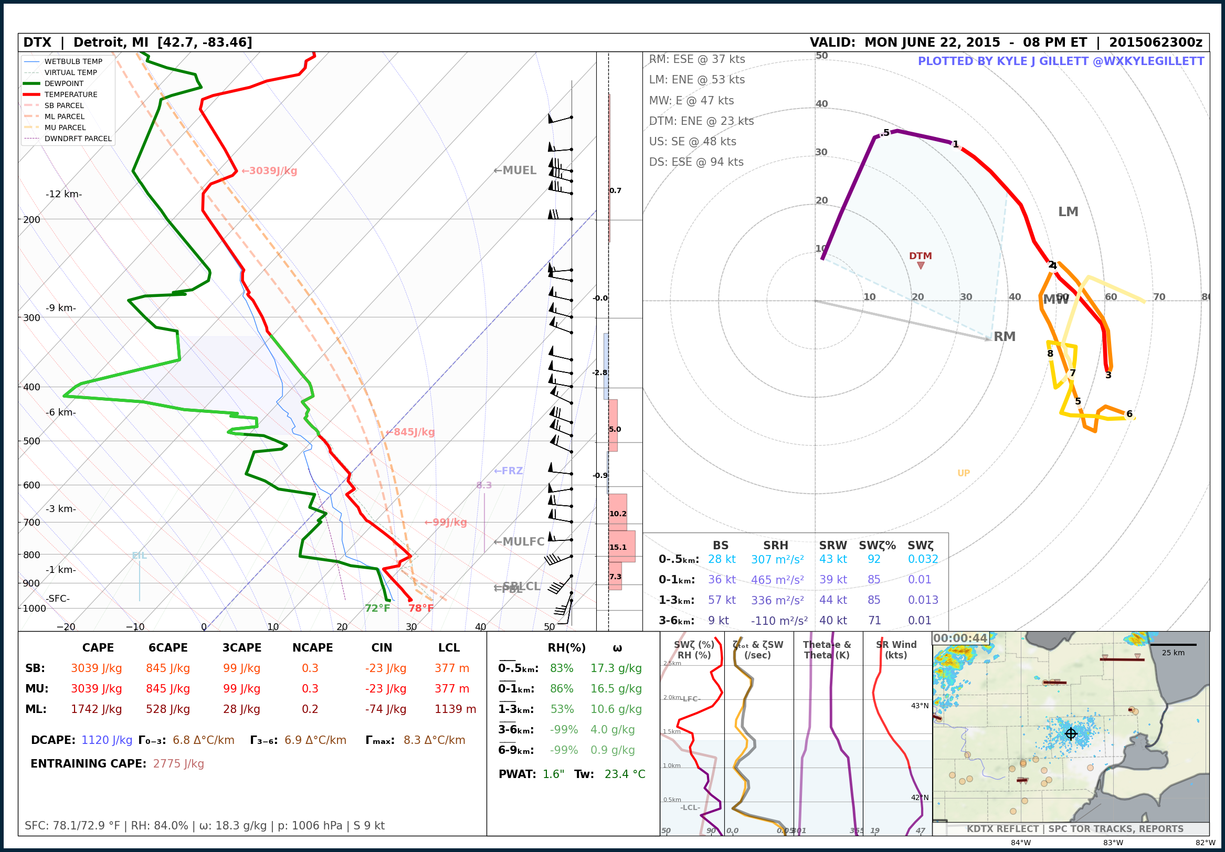Click the EIL label near the surface
Screen dimensions: 1225x852
click(x=139, y=556)
